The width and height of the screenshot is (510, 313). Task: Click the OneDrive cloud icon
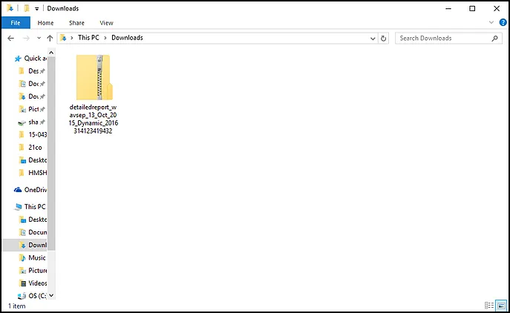pos(18,190)
